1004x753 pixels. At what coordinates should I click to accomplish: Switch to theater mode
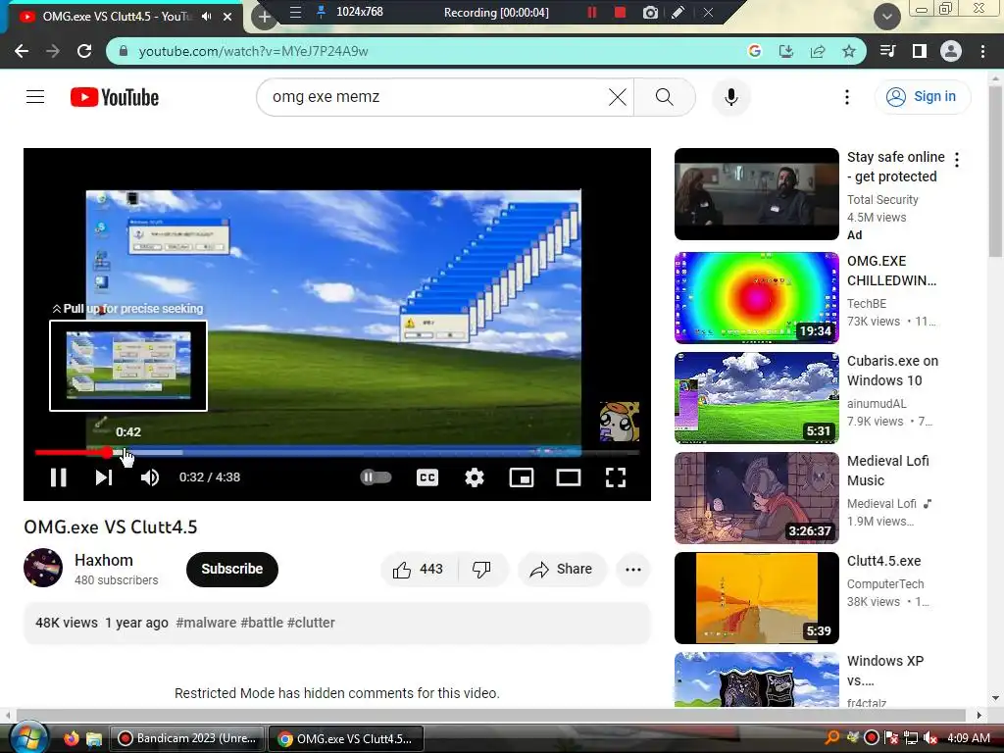click(569, 477)
